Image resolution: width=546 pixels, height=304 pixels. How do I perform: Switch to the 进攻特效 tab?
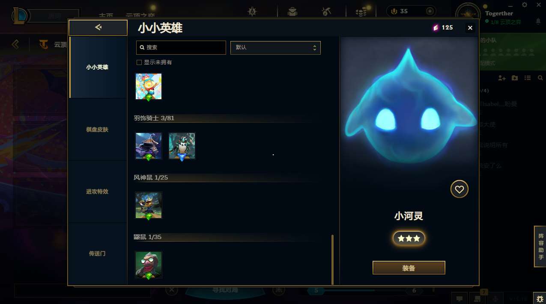point(97,192)
